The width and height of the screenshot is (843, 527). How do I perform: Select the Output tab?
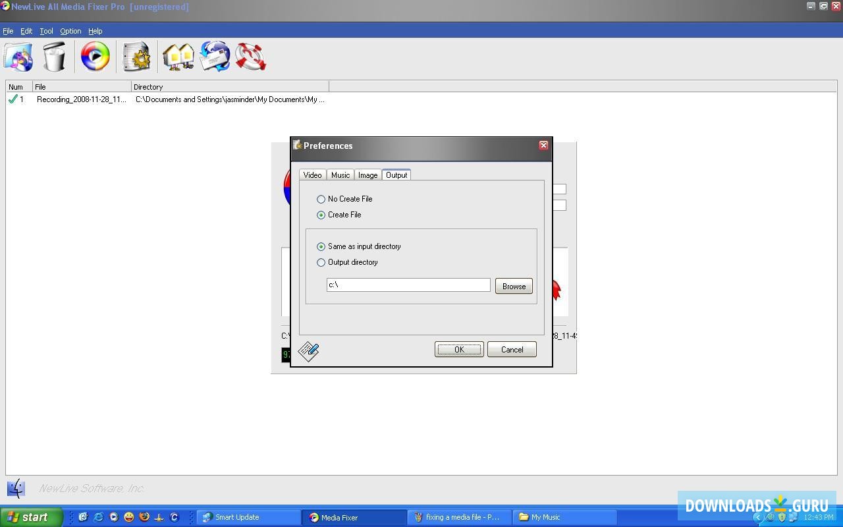pos(396,175)
